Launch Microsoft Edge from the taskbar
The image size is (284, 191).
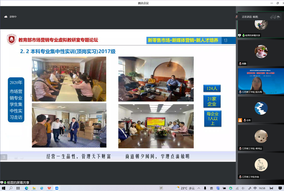(x=26, y=188)
